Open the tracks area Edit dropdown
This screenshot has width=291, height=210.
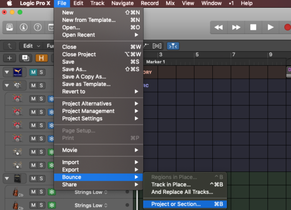(31, 46)
